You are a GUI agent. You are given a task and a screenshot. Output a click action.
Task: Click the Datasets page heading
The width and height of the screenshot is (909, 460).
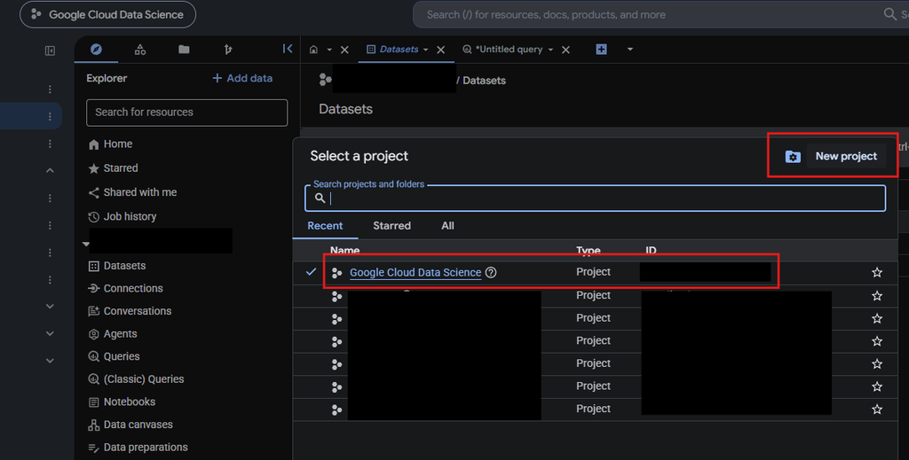345,109
